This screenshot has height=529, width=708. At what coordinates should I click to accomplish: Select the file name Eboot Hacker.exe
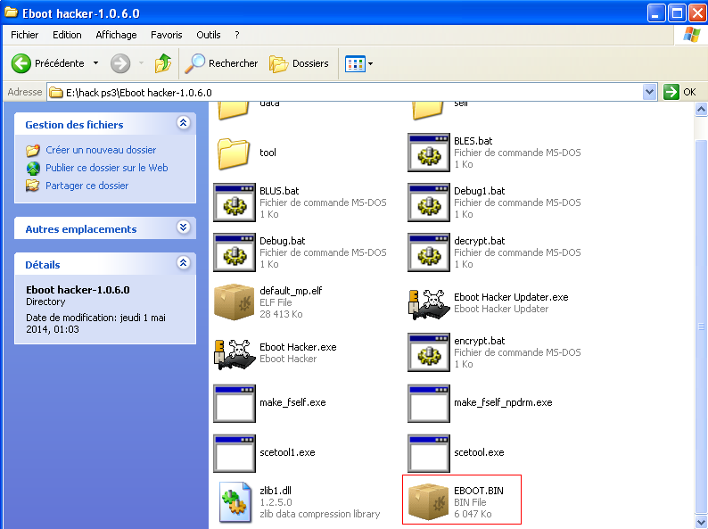298,347
